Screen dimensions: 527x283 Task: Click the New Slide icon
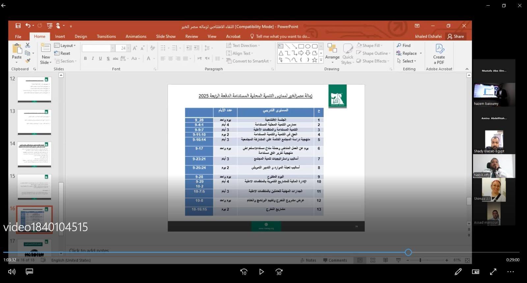46,48
